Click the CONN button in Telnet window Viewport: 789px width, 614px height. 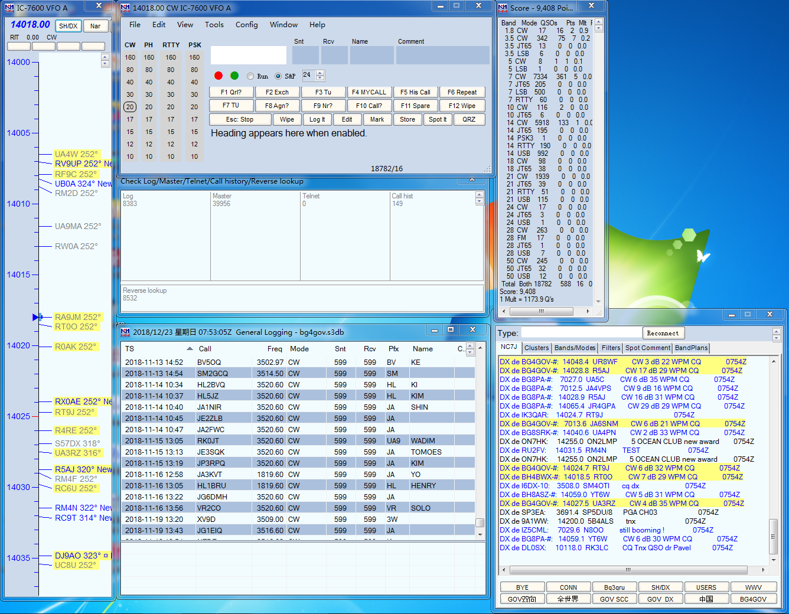tap(568, 587)
